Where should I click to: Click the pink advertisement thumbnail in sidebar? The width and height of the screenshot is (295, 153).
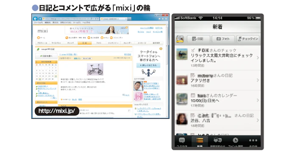pyautogui.click(x=138, y=96)
